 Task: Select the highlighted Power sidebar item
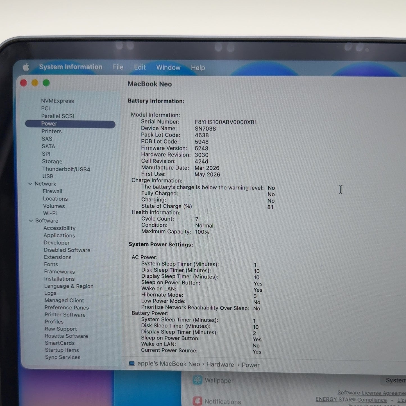pyautogui.click(x=70, y=124)
